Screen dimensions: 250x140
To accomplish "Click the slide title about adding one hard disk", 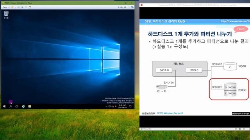I will pos(190,34).
